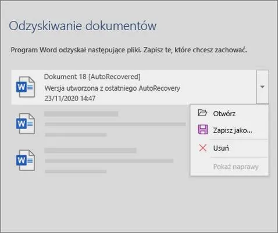Click the timestamp 23/11/2020 14:47
This screenshot has width=278, height=233.
[x=70, y=98]
